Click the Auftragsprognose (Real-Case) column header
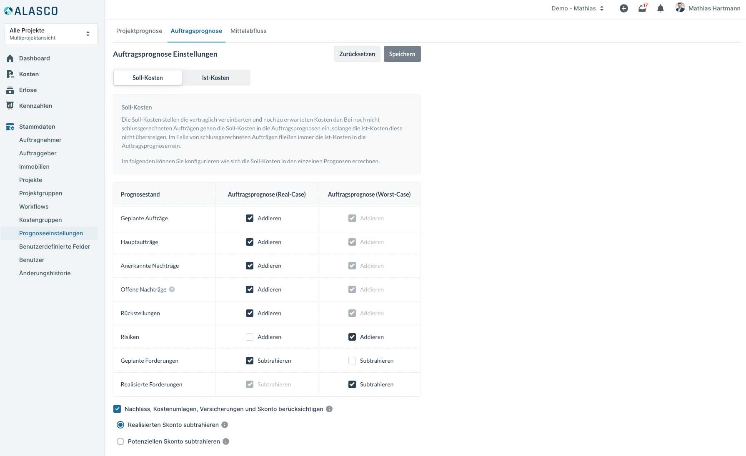The height and width of the screenshot is (456, 746). point(267,194)
